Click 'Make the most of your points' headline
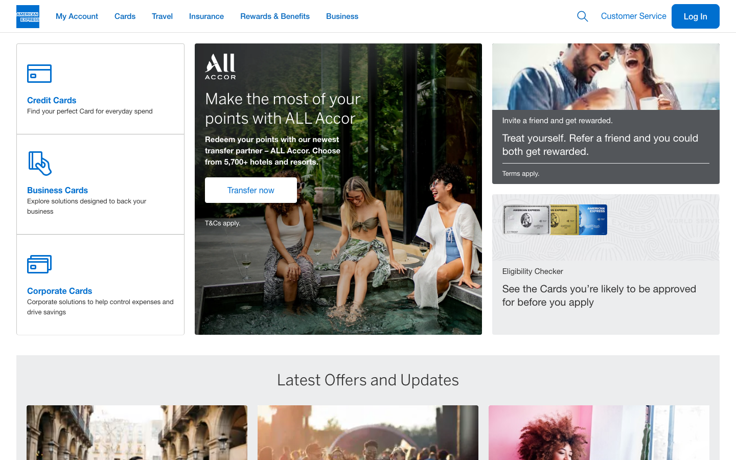 point(283,108)
